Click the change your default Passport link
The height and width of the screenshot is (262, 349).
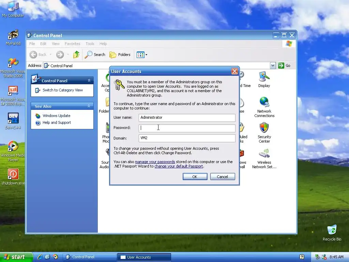(179, 166)
